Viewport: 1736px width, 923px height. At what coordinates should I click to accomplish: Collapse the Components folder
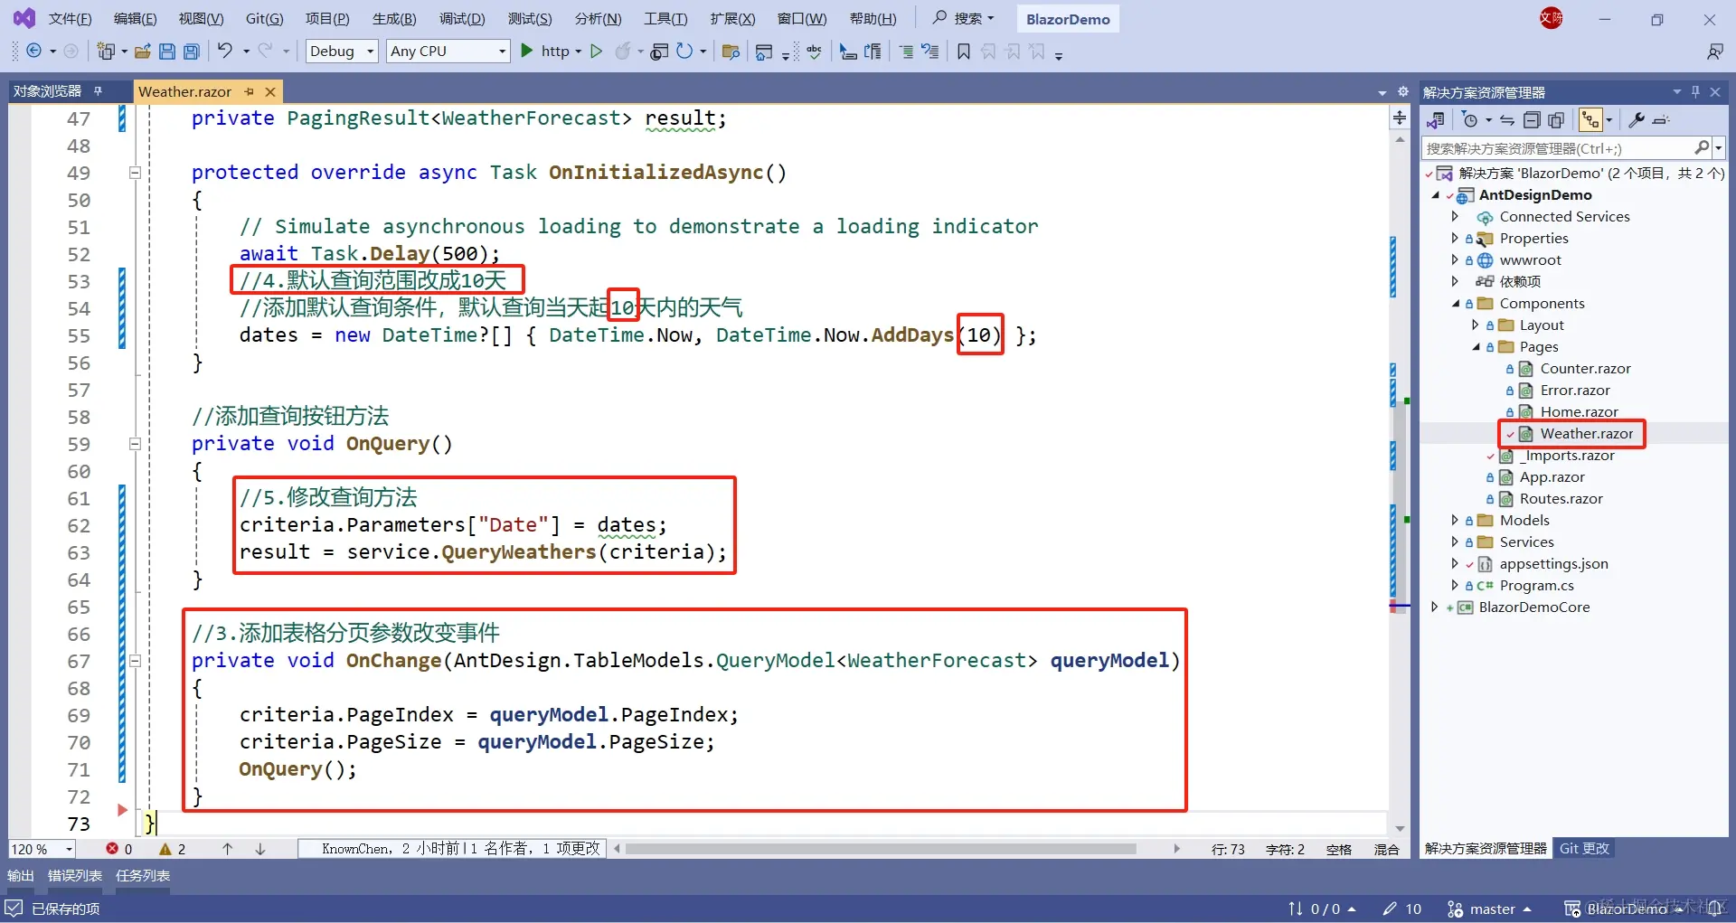(1455, 303)
